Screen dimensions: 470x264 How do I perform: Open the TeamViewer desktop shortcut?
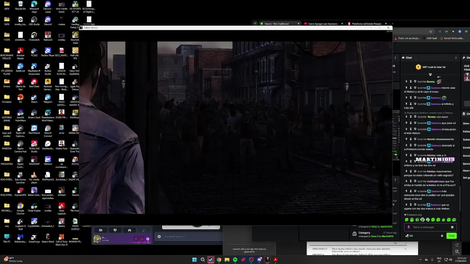[34, 130]
